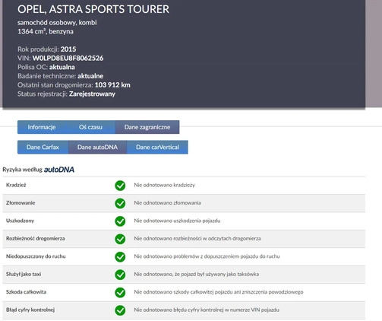
Task: Click the Kradzież row label
Action: coord(16,185)
